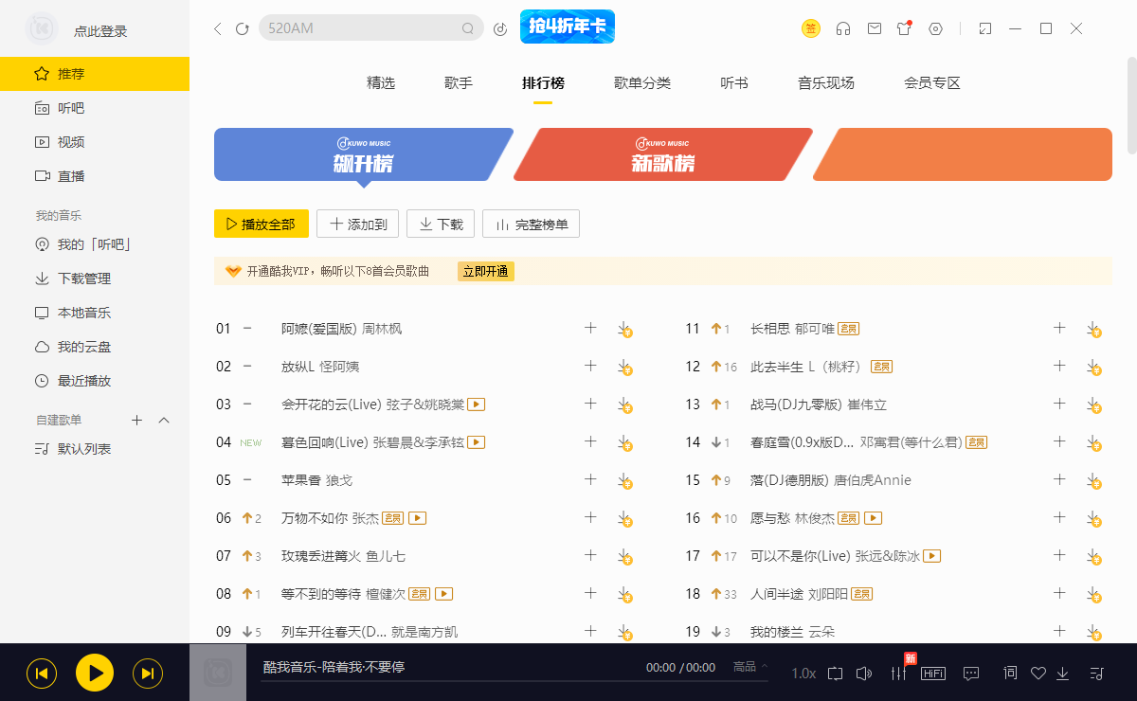
Task: Click the audio recognition icon beside search box
Action: [x=500, y=28]
